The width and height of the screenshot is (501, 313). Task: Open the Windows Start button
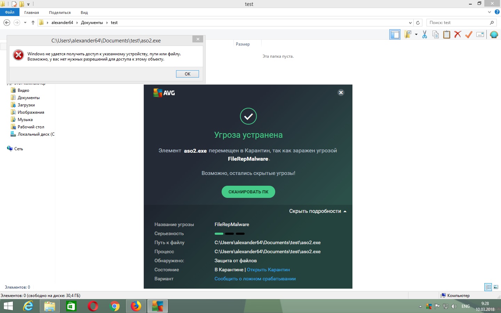8,306
